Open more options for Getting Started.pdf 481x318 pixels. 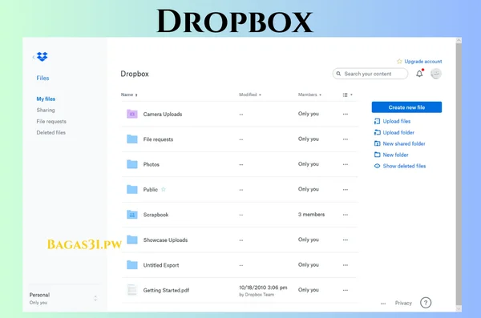(346, 290)
